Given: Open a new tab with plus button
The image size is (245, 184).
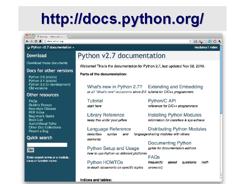Looking at the screenshot, I should pyautogui.click(x=69, y=37).
